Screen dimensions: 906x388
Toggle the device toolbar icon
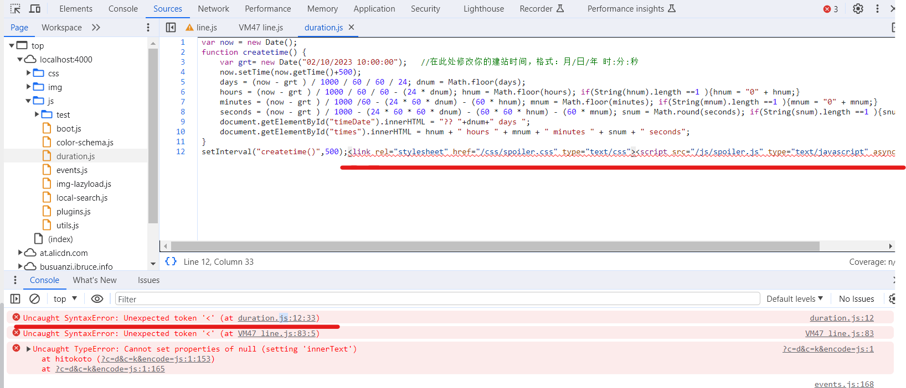click(x=35, y=9)
